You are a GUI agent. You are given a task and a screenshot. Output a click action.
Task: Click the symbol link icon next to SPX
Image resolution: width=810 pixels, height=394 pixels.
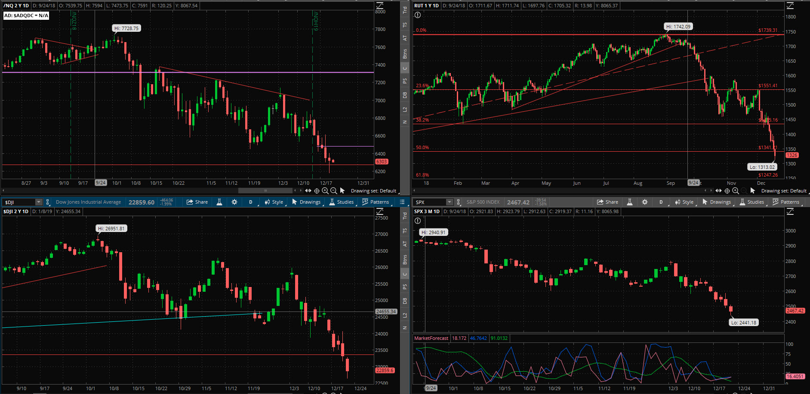coord(459,202)
